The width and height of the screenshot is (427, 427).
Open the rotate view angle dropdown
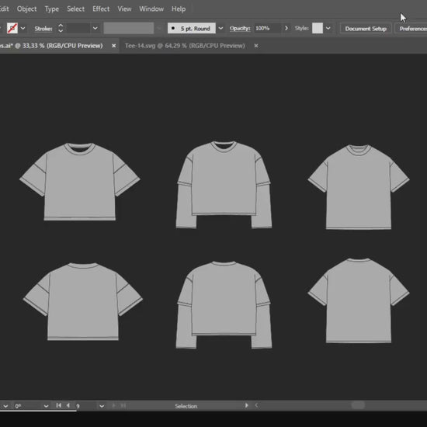pyautogui.click(x=46, y=406)
